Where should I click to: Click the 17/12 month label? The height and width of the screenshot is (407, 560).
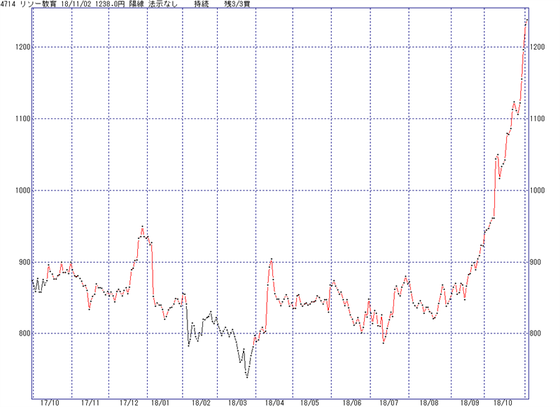click(129, 403)
